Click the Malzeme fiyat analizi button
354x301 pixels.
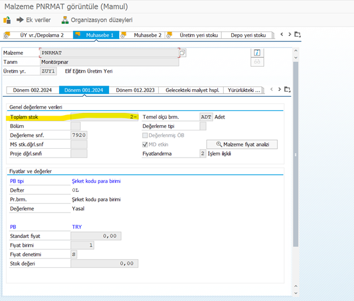[242, 144]
